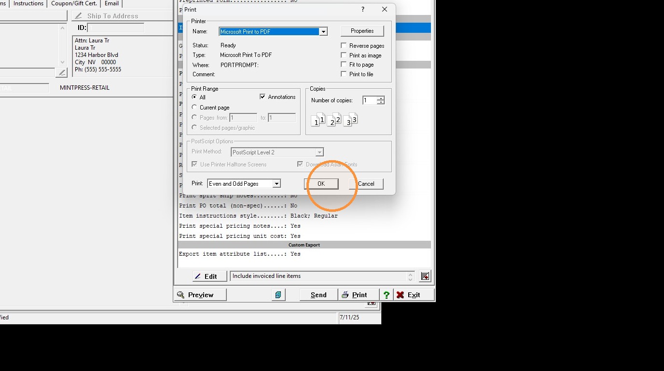This screenshot has width=664, height=371.
Task: Click the 1234 Harbor Blvd address line
Action: (x=97, y=55)
